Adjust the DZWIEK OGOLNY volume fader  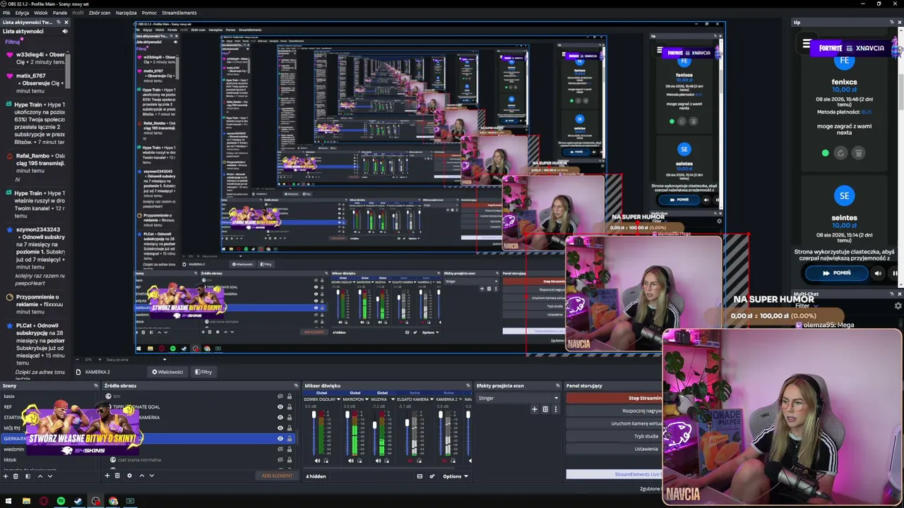pyautogui.click(x=314, y=416)
